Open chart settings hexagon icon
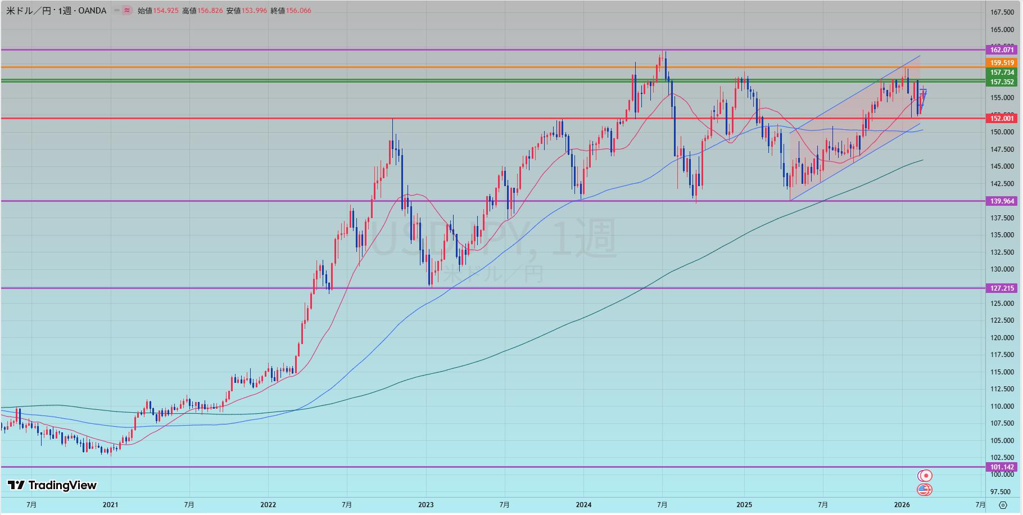This screenshot has width=1023, height=515. coord(1003,505)
